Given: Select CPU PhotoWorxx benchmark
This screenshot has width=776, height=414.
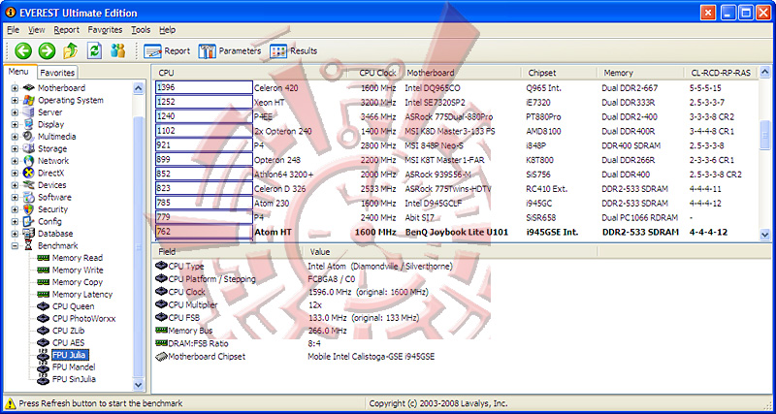Looking at the screenshot, I should [83, 319].
